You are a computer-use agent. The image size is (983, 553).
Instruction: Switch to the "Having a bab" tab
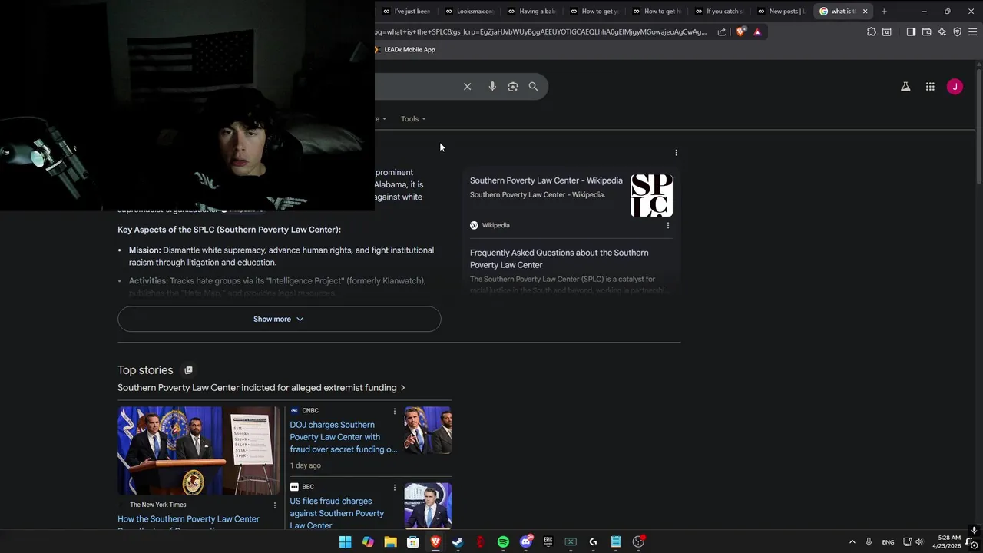tap(531, 11)
